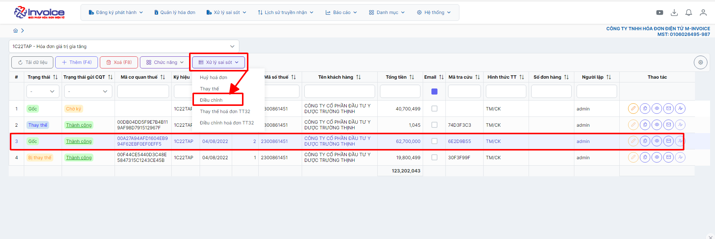Click the Mã tra cứu filter field
The width and height of the screenshot is (715, 239).
tap(464, 92)
